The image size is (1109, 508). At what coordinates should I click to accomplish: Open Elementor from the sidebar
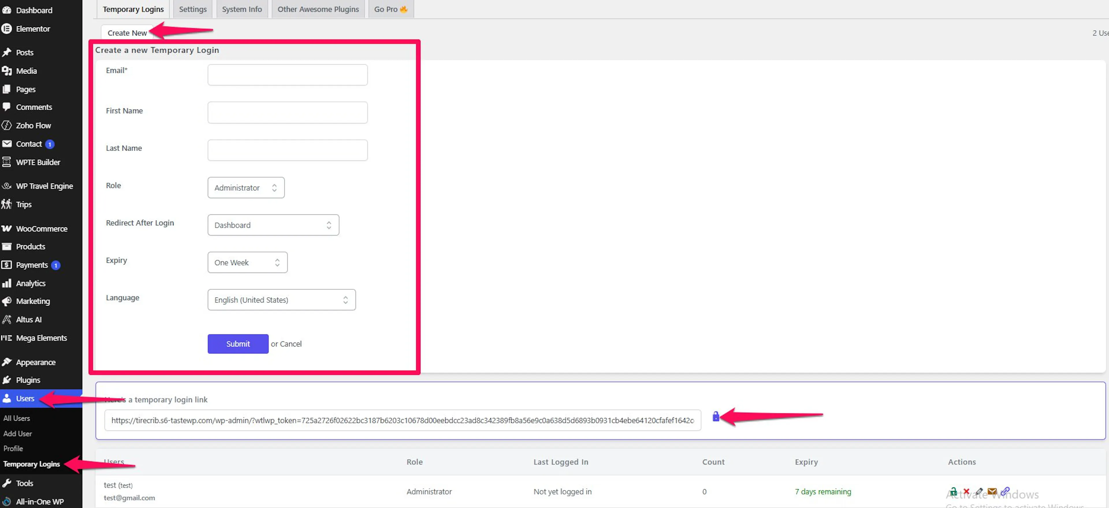(x=33, y=29)
